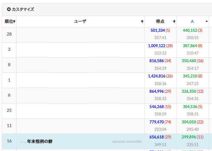Click the gear icon beside カスタマイズ
The width and height of the screenshot is (212, 151).
click(9, 9)
